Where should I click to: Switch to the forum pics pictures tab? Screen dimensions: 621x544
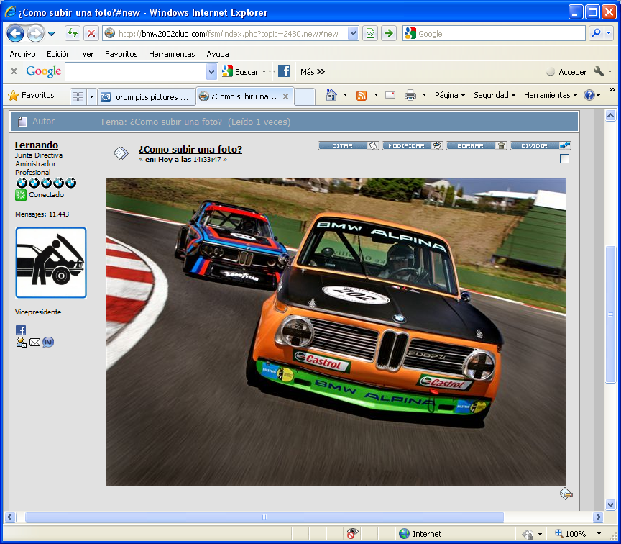(147, 96)
